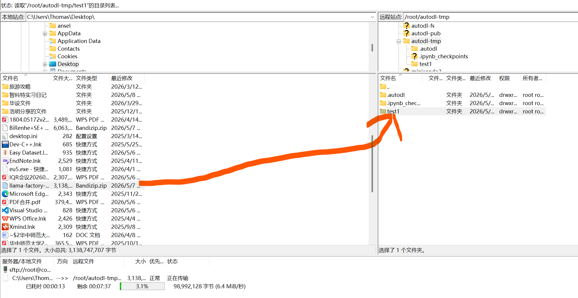Select the desktop.ini file icon
This screenshot has height=298, width=578.
tap(5, 136)
